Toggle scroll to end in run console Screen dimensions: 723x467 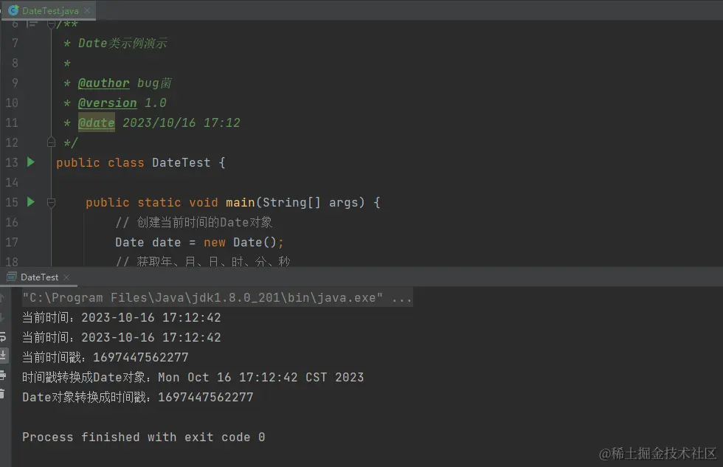pos(3,356)
